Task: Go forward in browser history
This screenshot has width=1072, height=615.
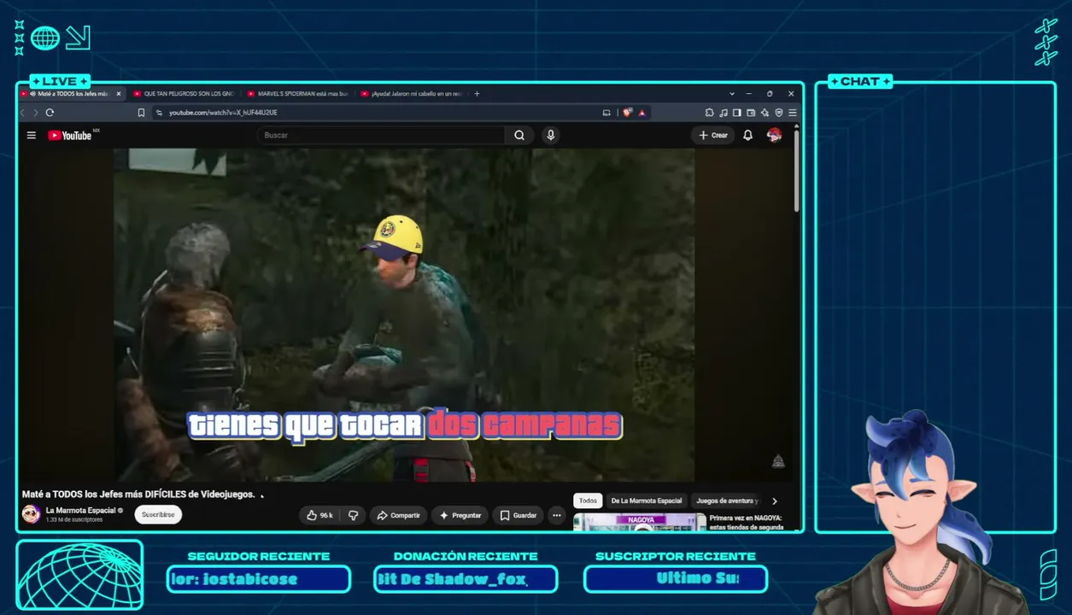Action: tap(35, 113)
